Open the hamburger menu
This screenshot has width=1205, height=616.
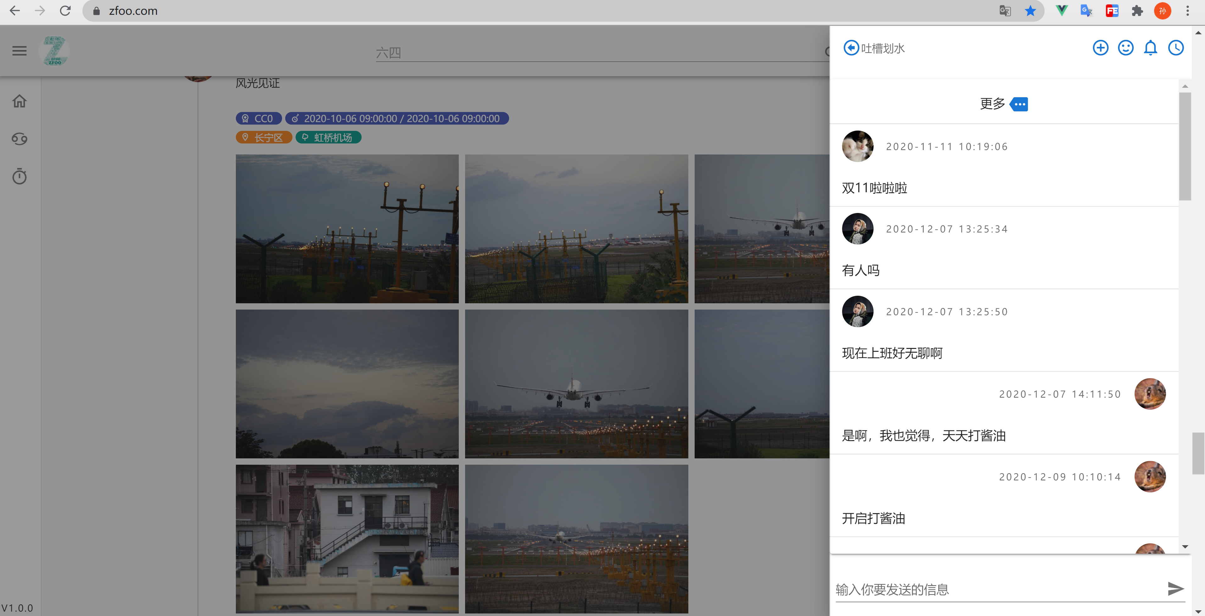point(19,51)
